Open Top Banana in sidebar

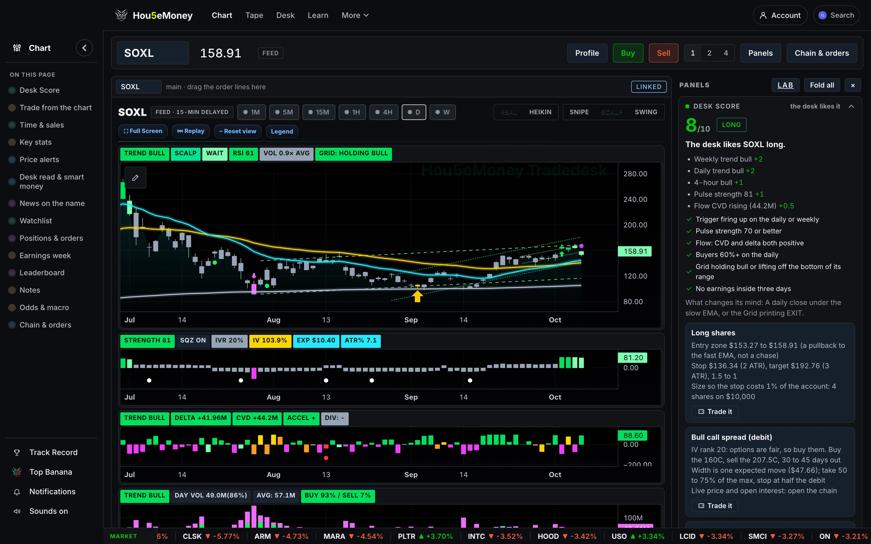[52, 472]
